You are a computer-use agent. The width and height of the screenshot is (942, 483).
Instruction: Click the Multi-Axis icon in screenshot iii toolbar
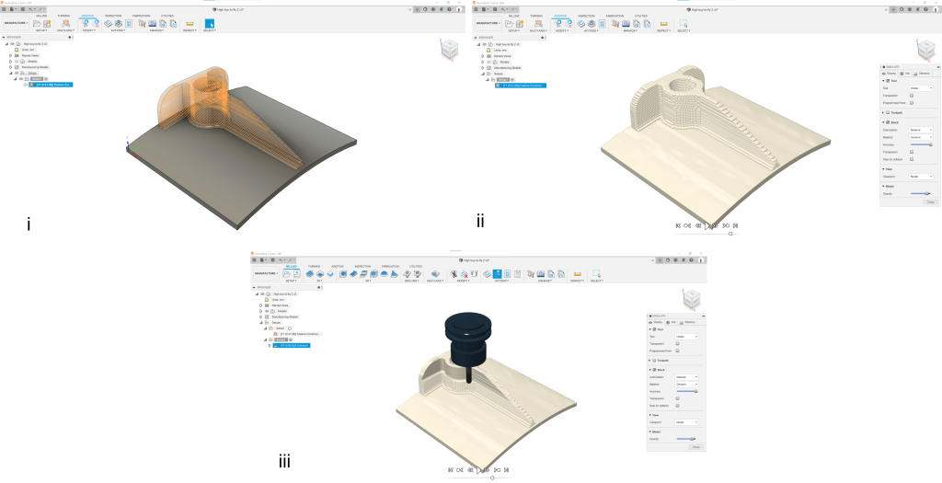[x=435, y=274]
